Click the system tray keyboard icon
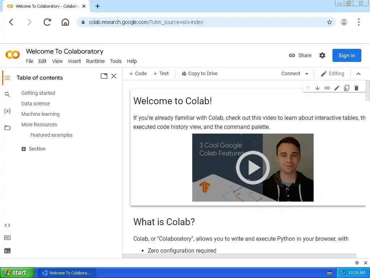Viewport: 370px width, 278px height. click(330, 273)
